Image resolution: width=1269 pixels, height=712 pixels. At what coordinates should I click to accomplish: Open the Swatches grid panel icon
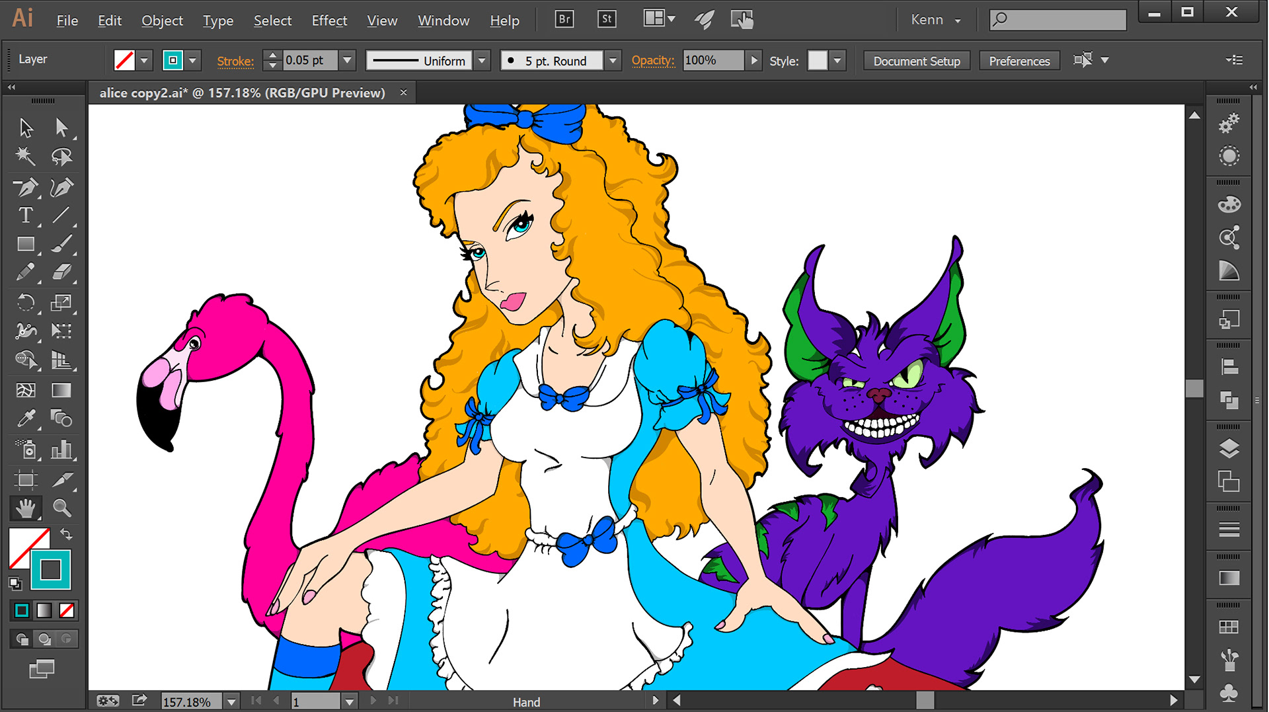point(1229,627)
